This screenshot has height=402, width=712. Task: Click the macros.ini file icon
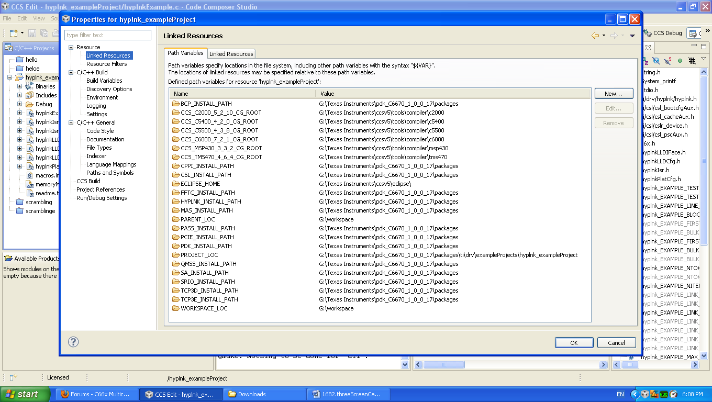tap(30, 175)
